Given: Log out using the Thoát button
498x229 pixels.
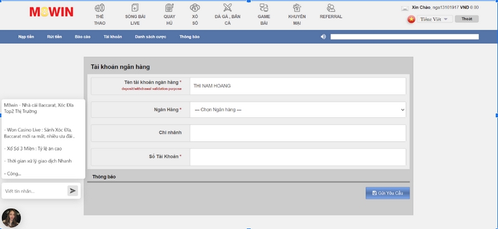Looking at the screenshot, I should click(x=466, y=19).
